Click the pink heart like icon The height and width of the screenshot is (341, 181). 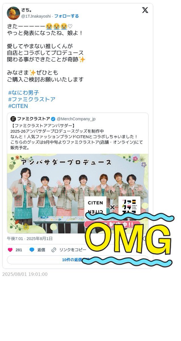pyautogui.click(x=10, y=250)
